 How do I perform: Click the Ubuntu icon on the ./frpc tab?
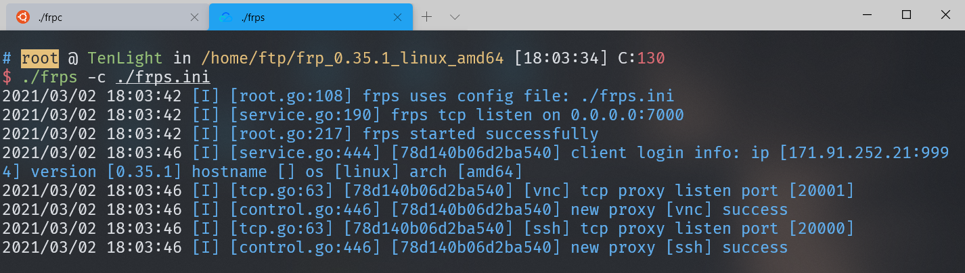[x=23, y=17]
